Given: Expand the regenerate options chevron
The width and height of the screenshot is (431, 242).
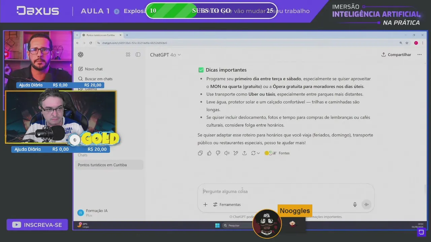Looking at the screenshot, I should tap(258, 153).
